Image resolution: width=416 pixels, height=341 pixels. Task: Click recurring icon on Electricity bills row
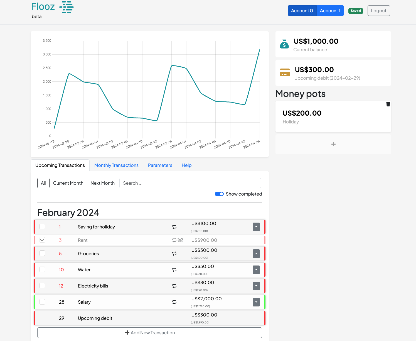[x=174, y=286]
